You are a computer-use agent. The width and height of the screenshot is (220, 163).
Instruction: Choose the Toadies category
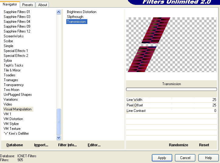(x=9, y=75)
